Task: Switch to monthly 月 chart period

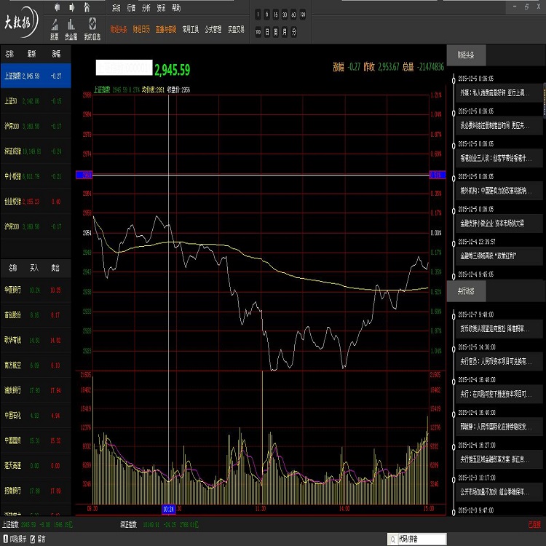Action: 285,32
